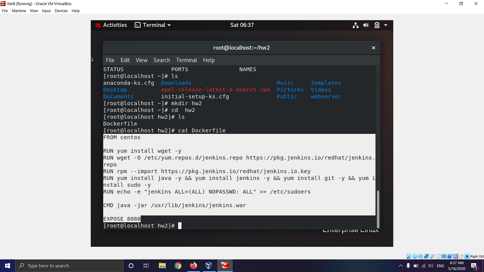Open the VirtualBox hard disk activity indicator

click(409, 256)
